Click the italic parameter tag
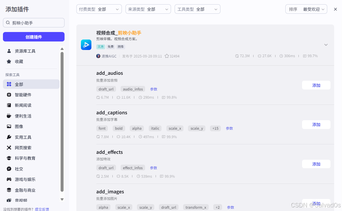The height and width of the screenshot is (211, 342). click(155, 128)
